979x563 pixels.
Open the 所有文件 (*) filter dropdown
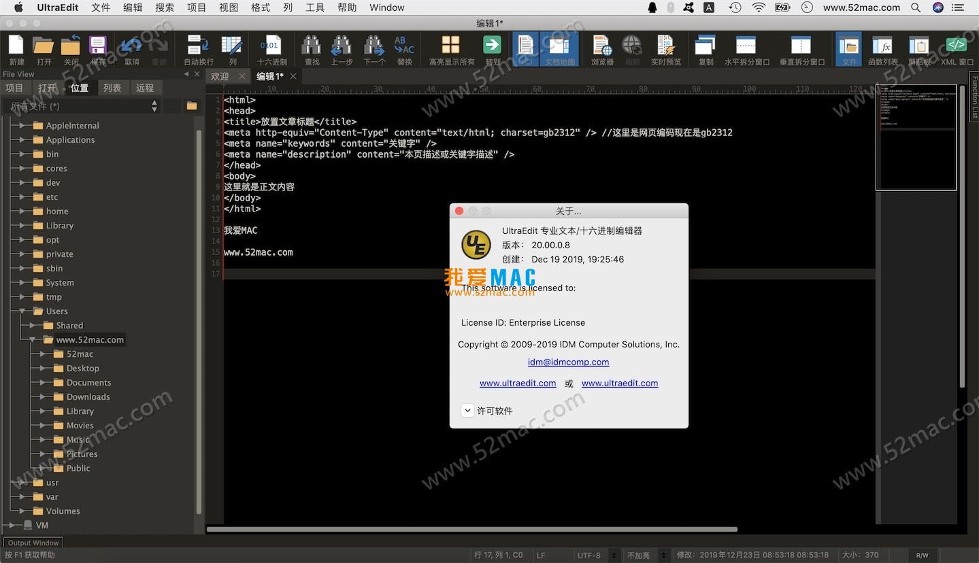[x=81, y=106]
